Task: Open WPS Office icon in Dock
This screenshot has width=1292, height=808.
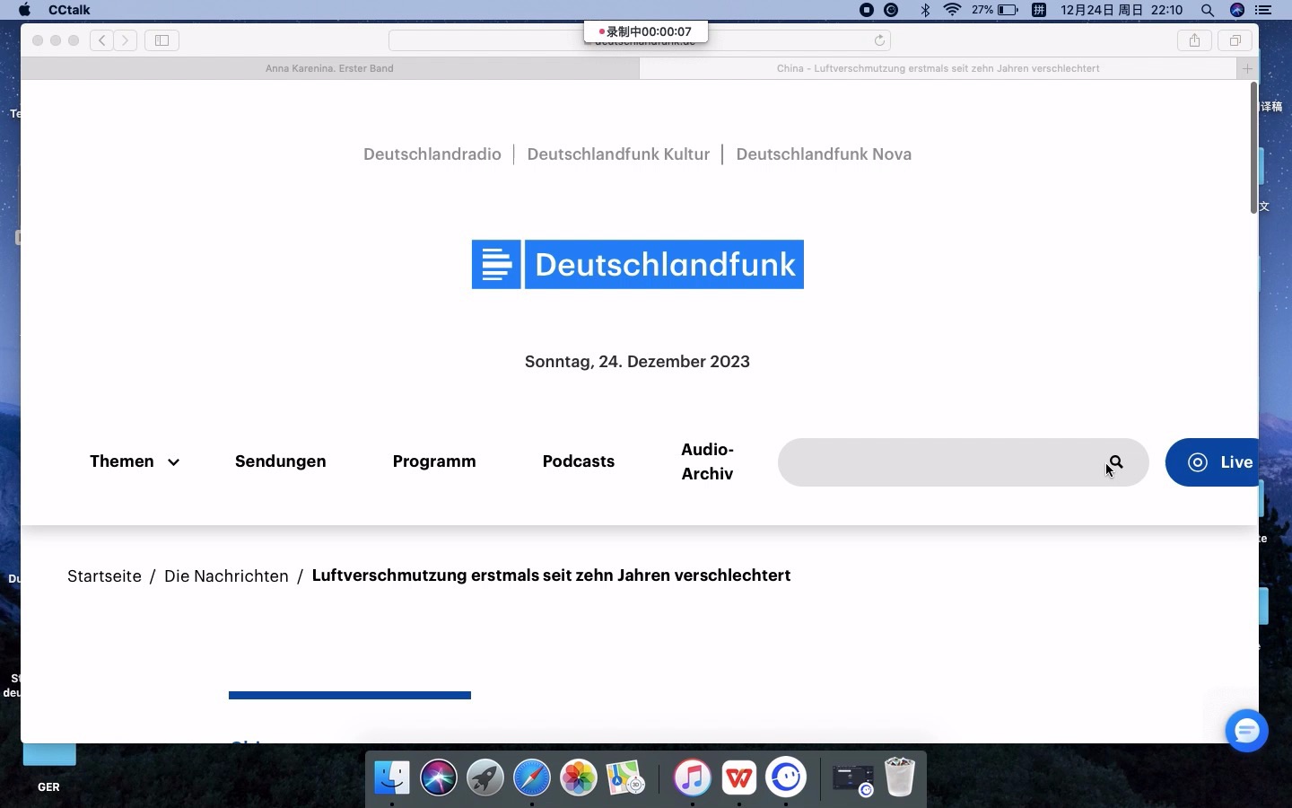Action: tap(739, 777)
